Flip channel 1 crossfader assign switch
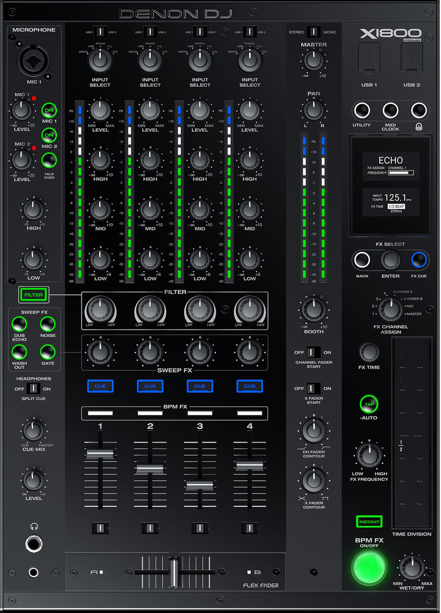The width and height of the screenshot is (441, 613). 100,528
